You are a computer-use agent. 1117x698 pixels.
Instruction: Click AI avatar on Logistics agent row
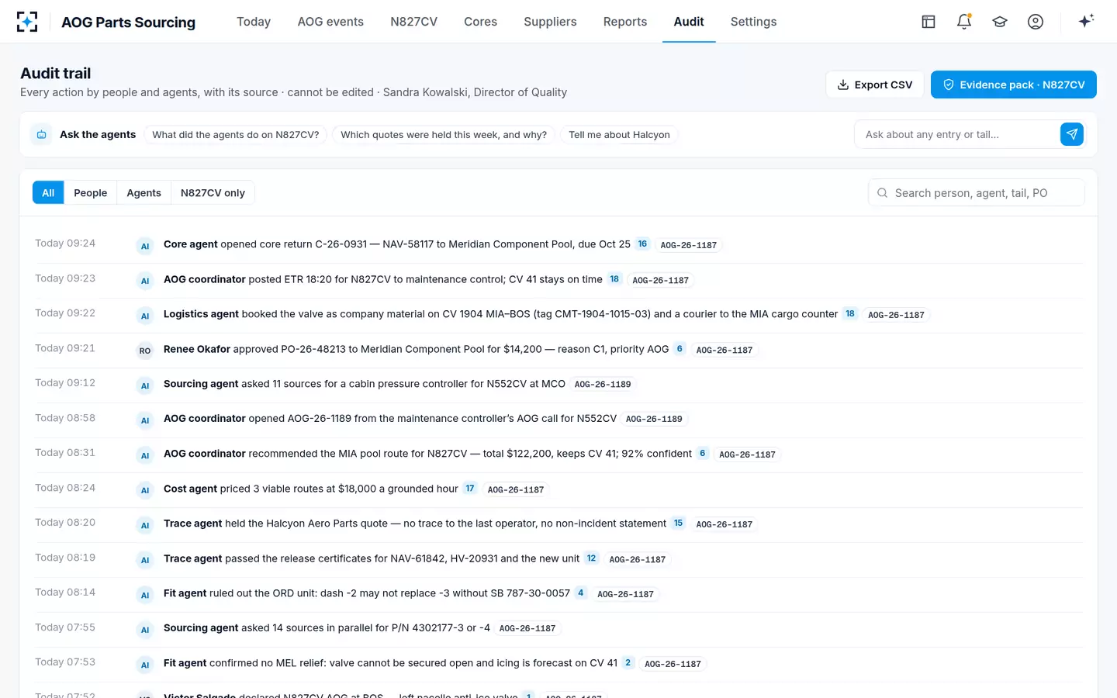click(x=145, y=316)
